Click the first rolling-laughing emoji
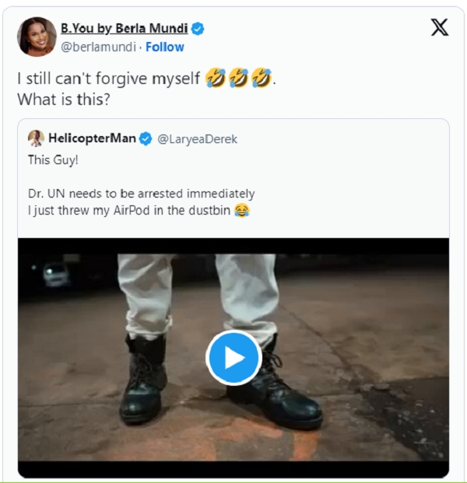467x483 pixels. pyautogui.click(x=215, y=79)
